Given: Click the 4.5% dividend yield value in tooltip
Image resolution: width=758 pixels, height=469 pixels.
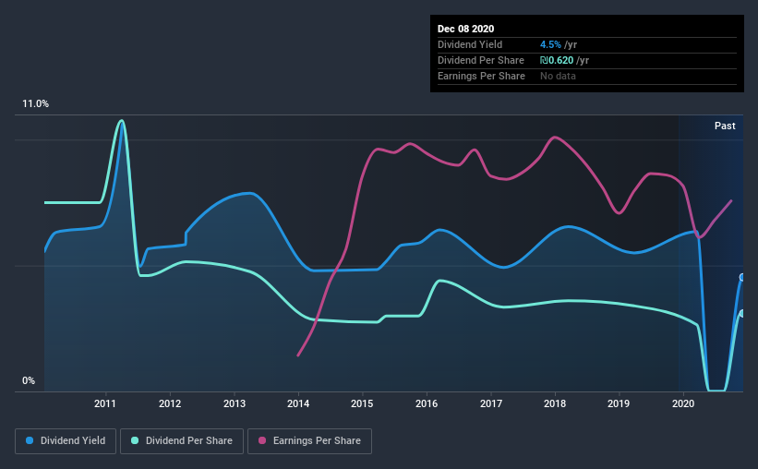Looking at the screenshot, I should coord(550,44).
